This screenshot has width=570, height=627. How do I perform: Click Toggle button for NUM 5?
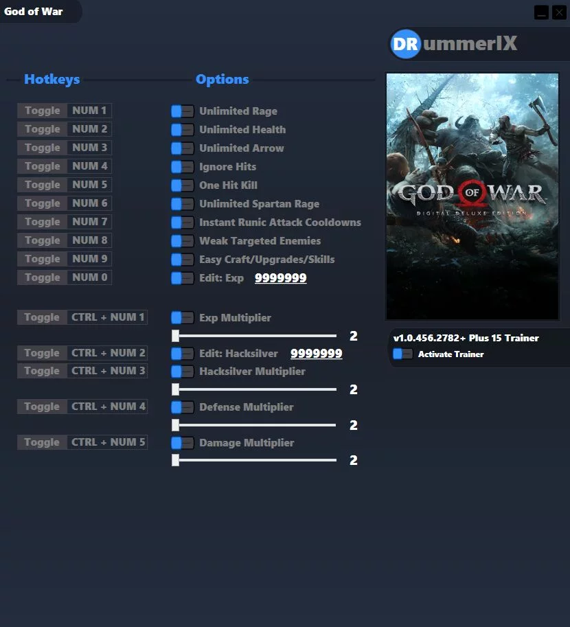click(42, 185)
